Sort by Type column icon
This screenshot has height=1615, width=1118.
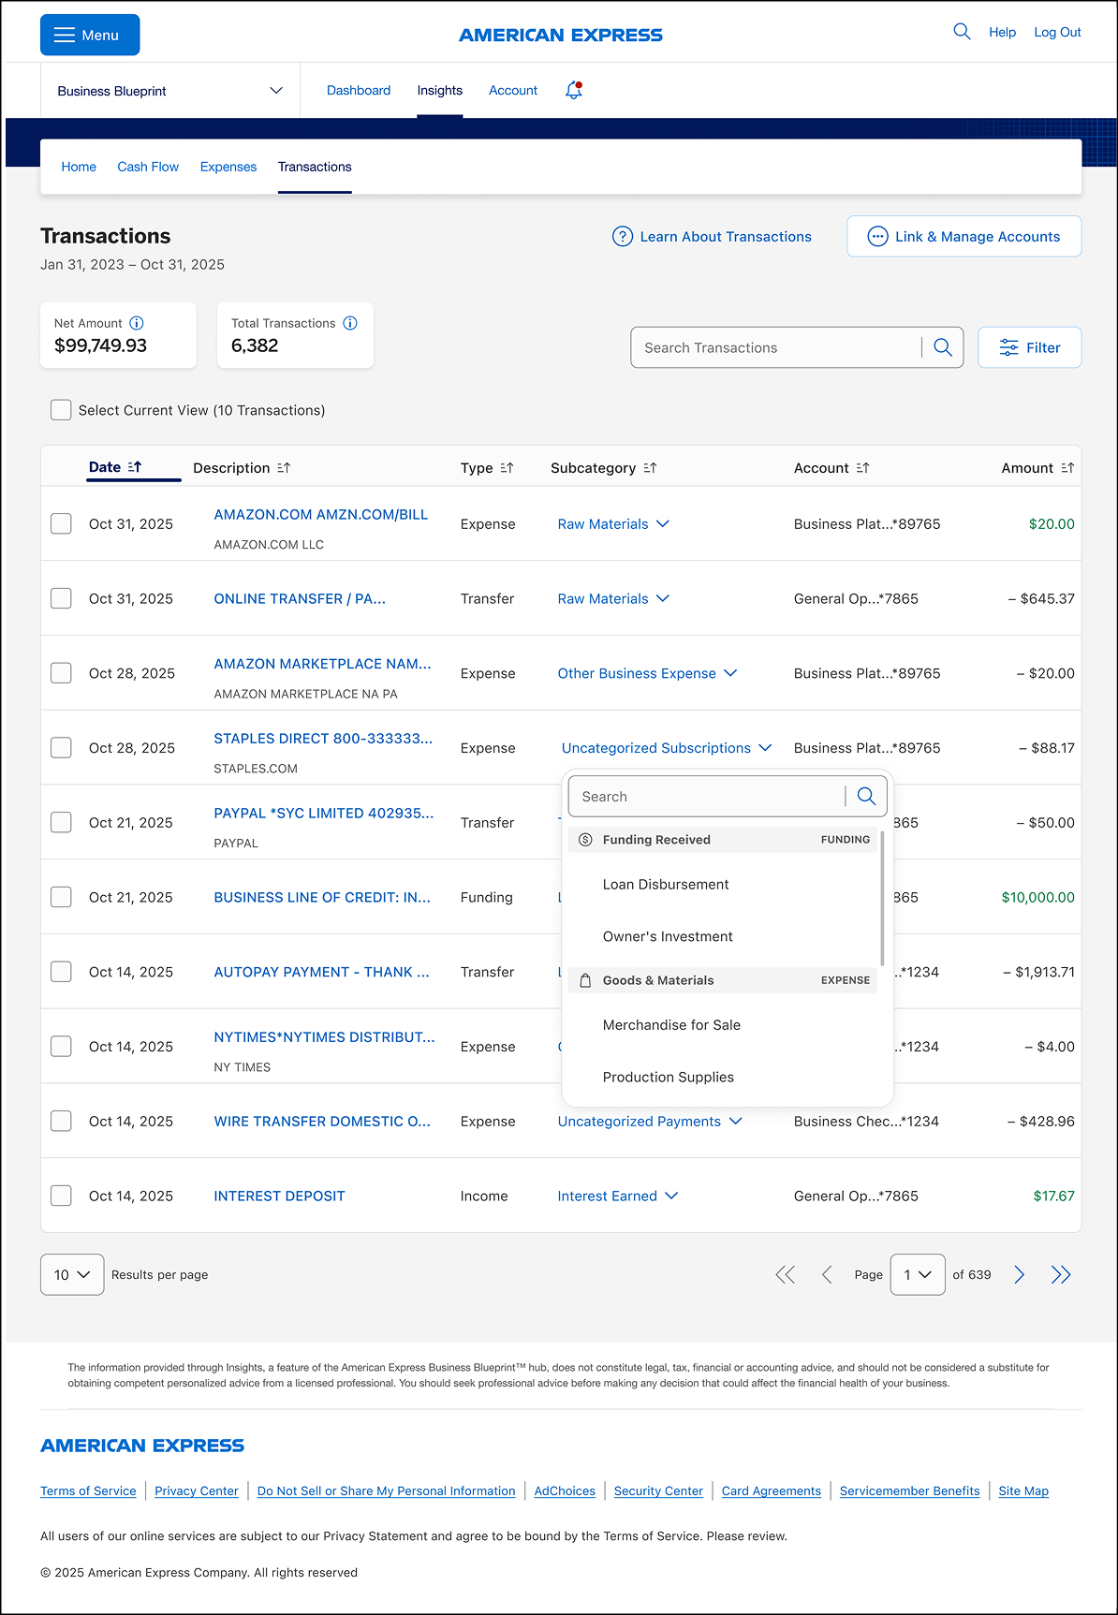[x=507, y=468]
